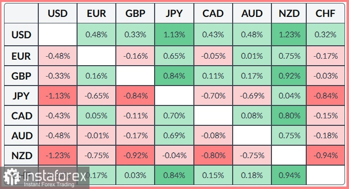Viewport: 349px width, 189px height.
Task: Click the NZD row header
Action: click(x=21, y=155)
